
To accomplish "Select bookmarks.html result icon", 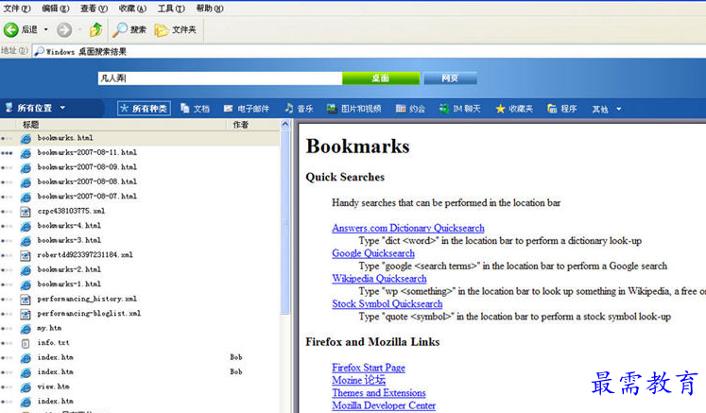I will pos(26,139).
